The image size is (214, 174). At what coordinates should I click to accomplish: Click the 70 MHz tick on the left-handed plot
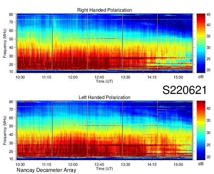11,109
